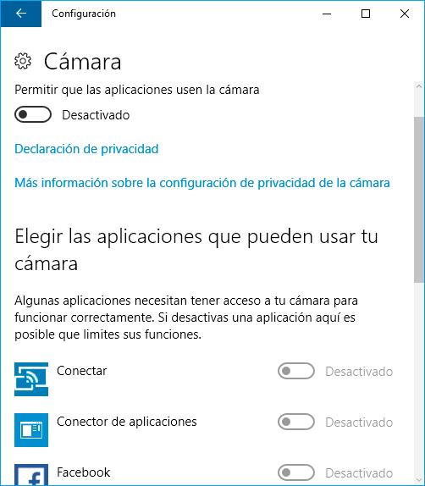Toggle camera access for Facebook
The image size is (425, 486).
coord(296,472)
